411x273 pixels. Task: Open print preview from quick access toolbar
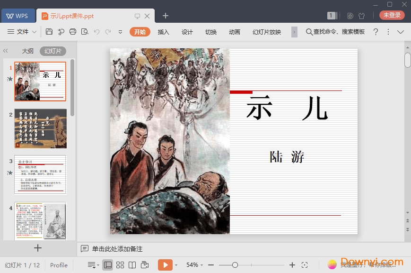pyautogui.click(x=86, y=32)
